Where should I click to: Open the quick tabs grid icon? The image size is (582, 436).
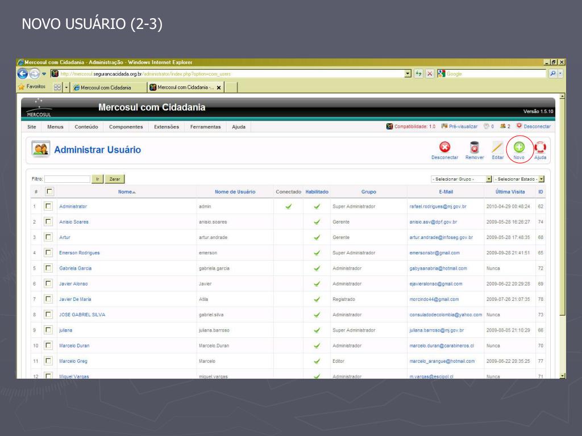click(57, 87)
